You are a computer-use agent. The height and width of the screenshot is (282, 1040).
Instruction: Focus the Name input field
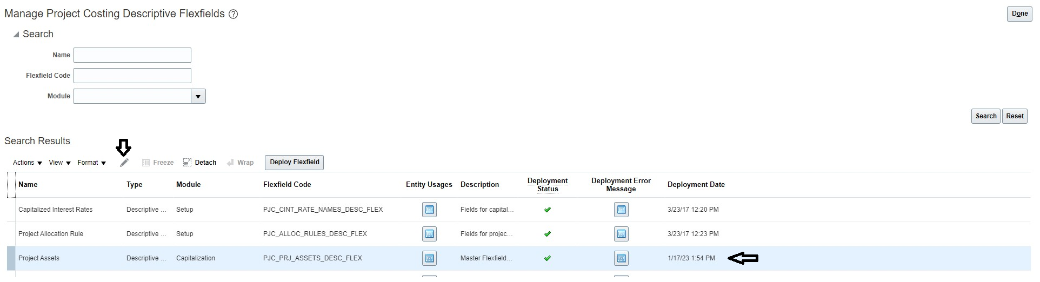pos(132,55)
